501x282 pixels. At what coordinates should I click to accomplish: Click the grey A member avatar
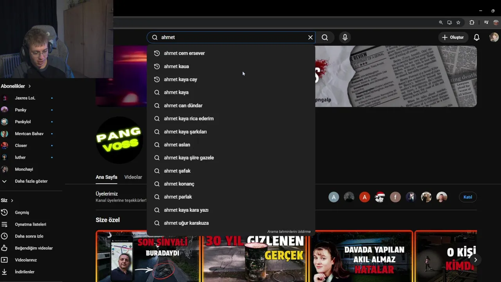click(333, 197)
